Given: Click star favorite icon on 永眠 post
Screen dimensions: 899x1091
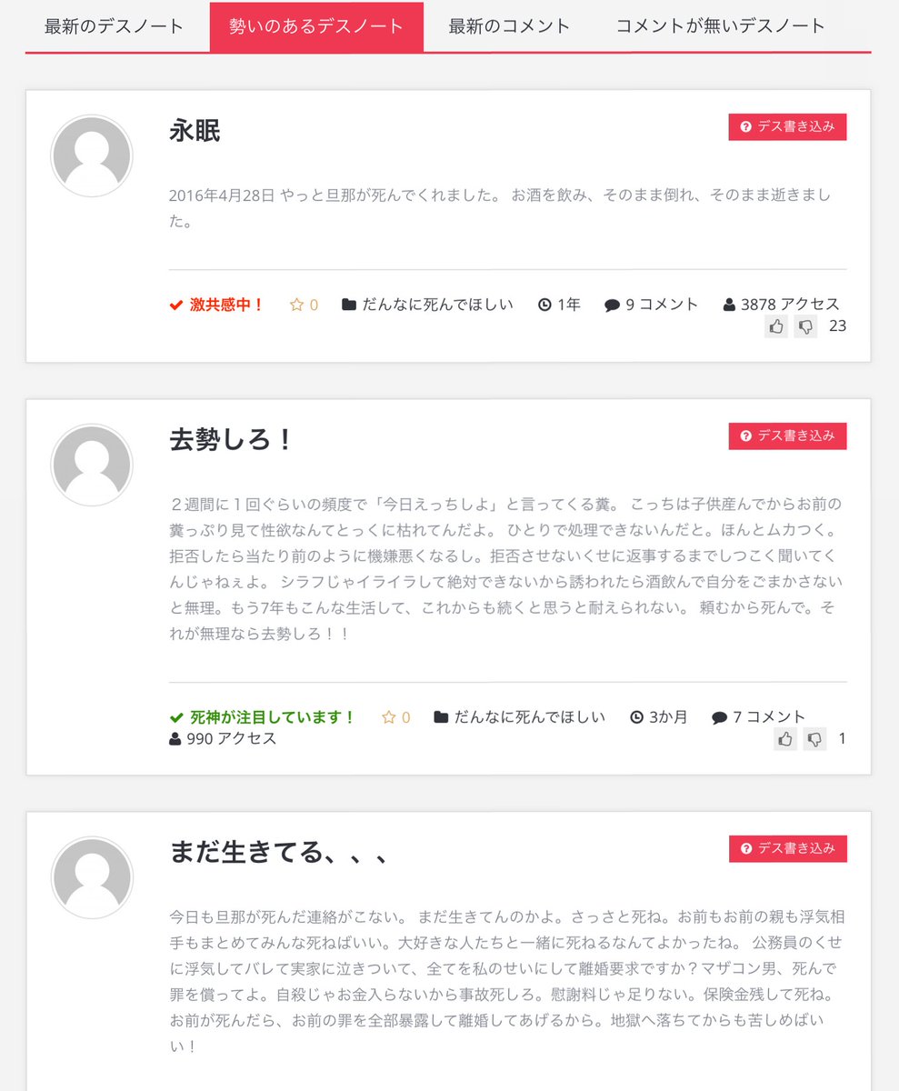Looking at the screenshot, I should point(296,305).
